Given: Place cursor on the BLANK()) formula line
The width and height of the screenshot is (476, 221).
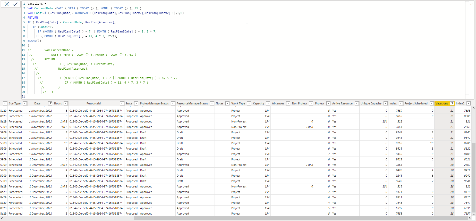Looking at the screenshot, I should [x=34, y=41].
